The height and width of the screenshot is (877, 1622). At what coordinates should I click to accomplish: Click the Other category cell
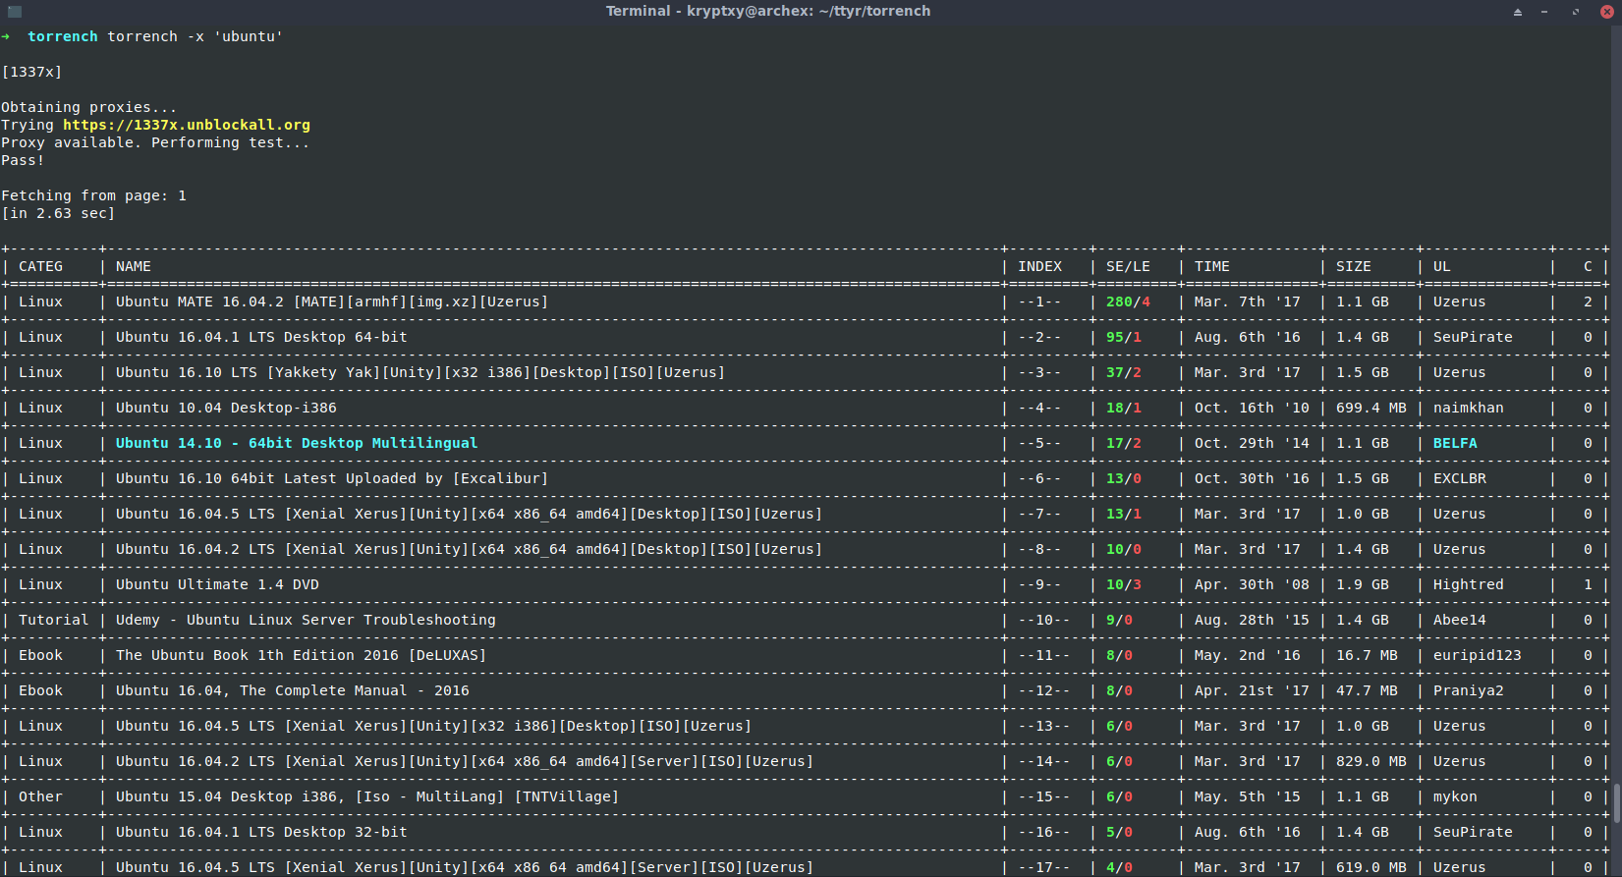pos(40,796)
